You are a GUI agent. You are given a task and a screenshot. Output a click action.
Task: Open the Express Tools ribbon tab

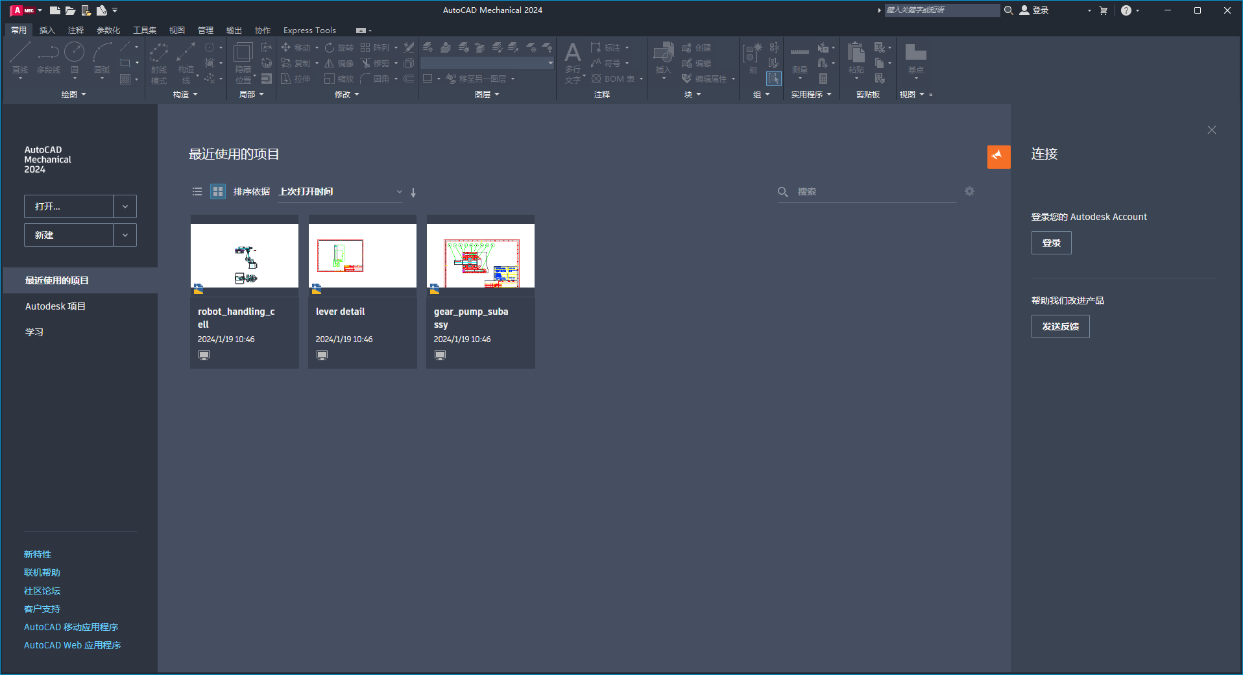tap(309, 30)
